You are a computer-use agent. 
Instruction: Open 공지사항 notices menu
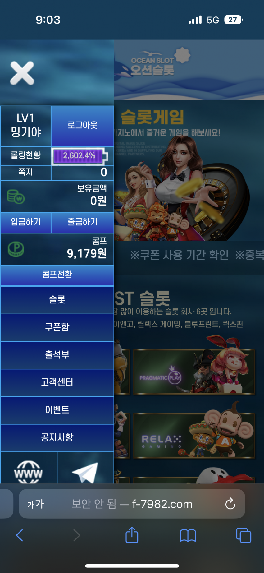(57, 438)
